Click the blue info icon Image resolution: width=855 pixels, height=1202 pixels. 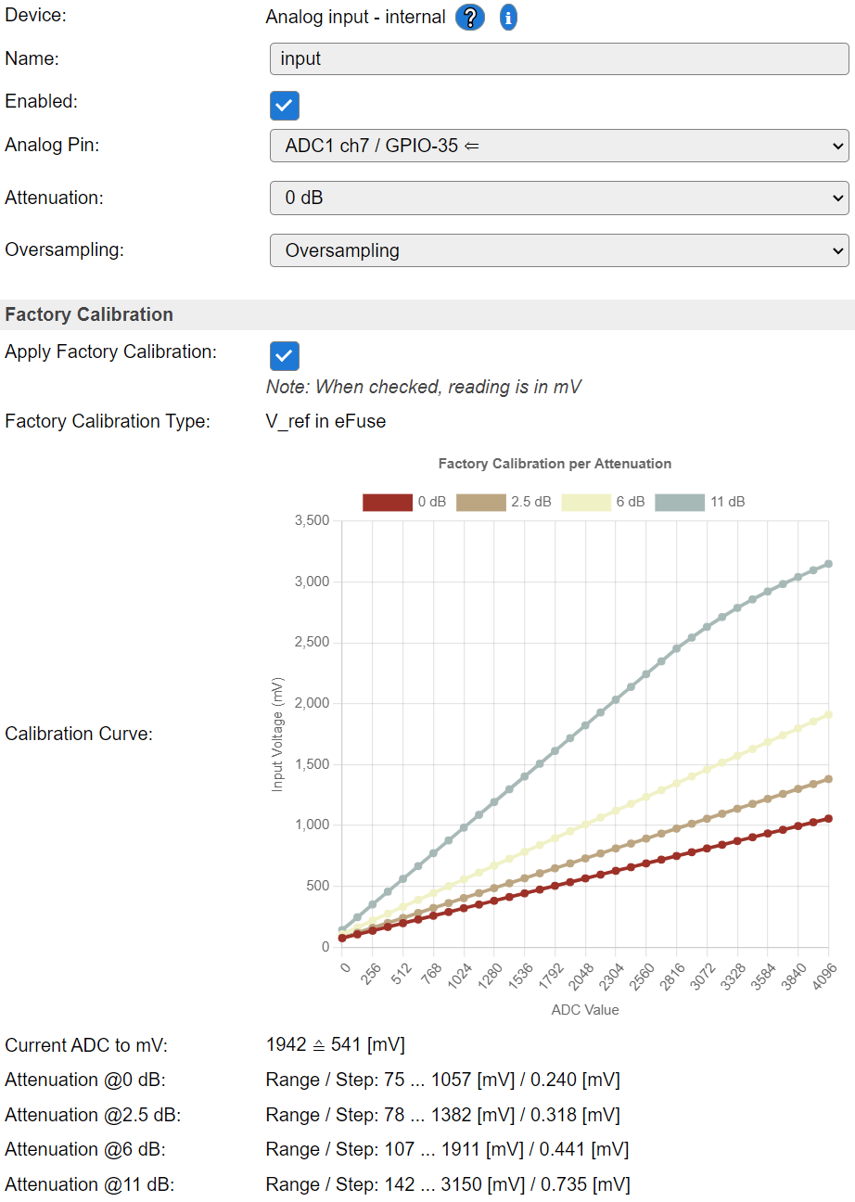click(x=508, y=18)
